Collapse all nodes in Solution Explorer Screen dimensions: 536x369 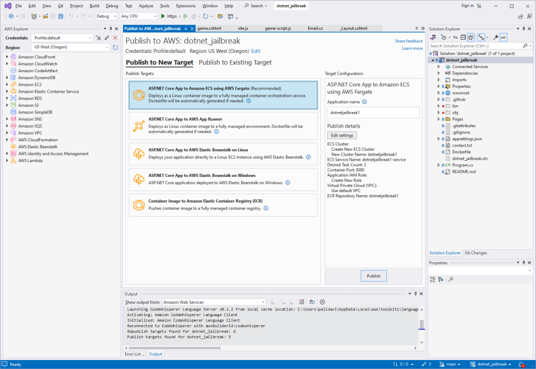pyautogui.click(x=463, y=37)
